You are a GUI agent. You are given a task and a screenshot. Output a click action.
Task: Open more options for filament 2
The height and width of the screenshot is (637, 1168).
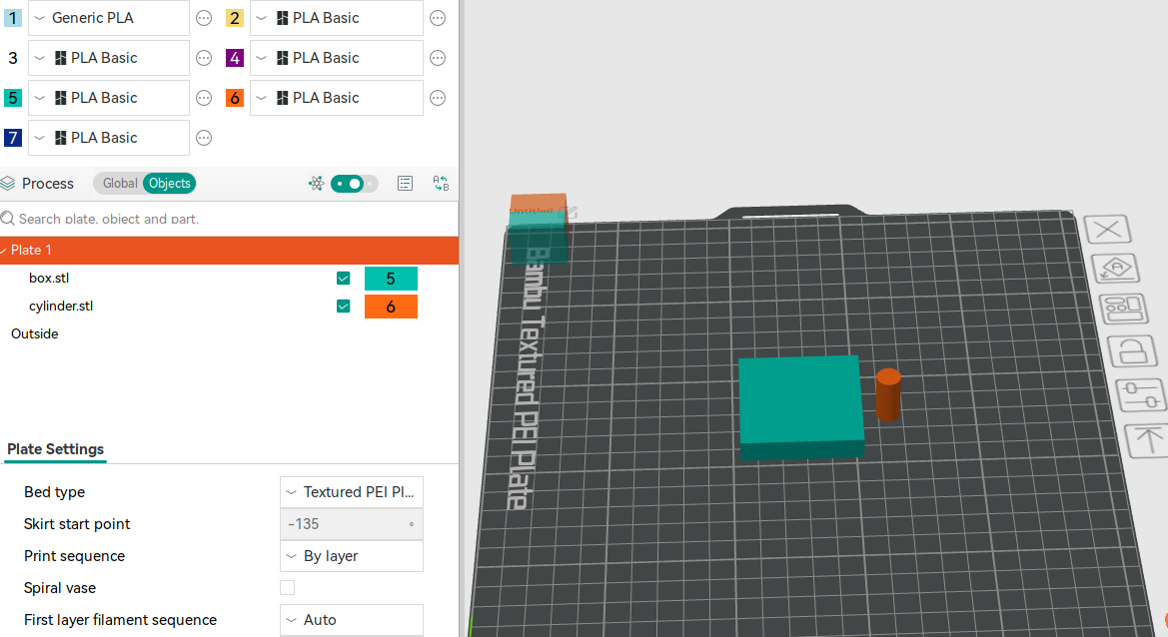coord(438,19)
